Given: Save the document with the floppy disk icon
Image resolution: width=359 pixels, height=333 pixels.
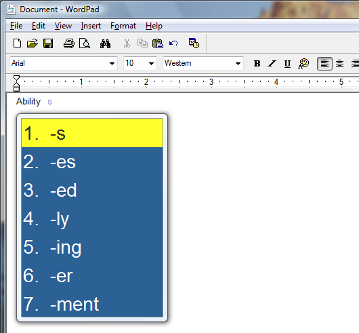Looking at the screenshot, I should coord(48,43).
